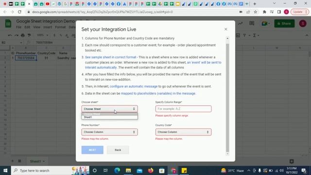Click the green Share button
311x175 pixels.
(x=284, y=23)
